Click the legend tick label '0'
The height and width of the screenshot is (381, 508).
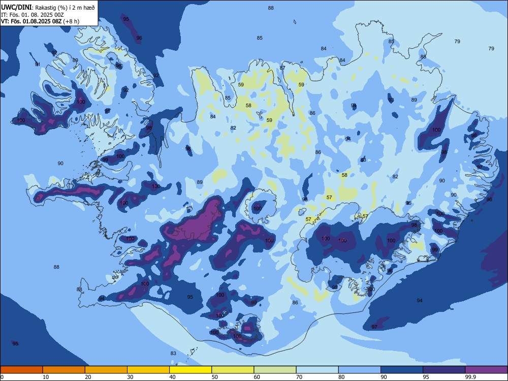click(2, 377)
